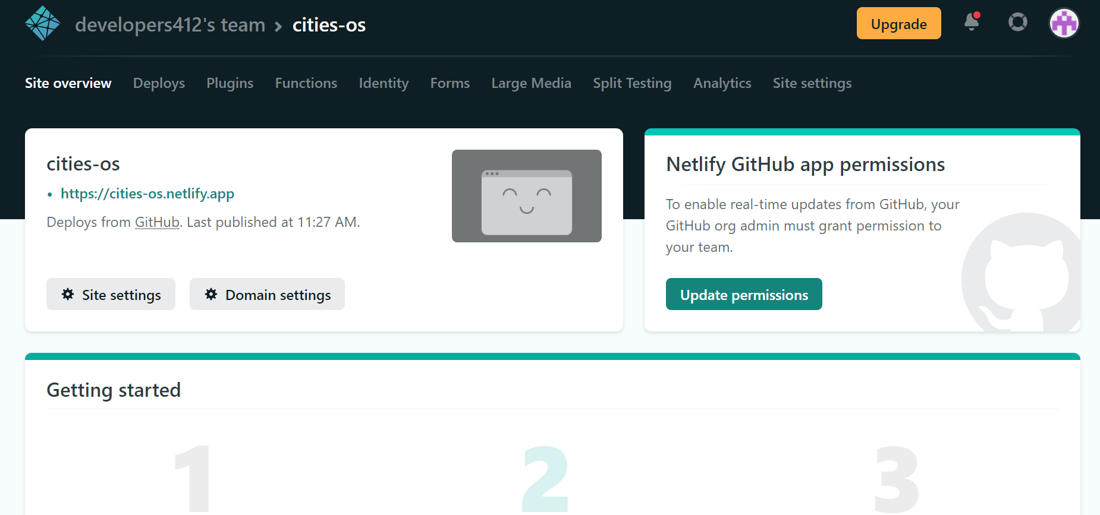Open the Functions tab
1100x515 pixels.
306,83
